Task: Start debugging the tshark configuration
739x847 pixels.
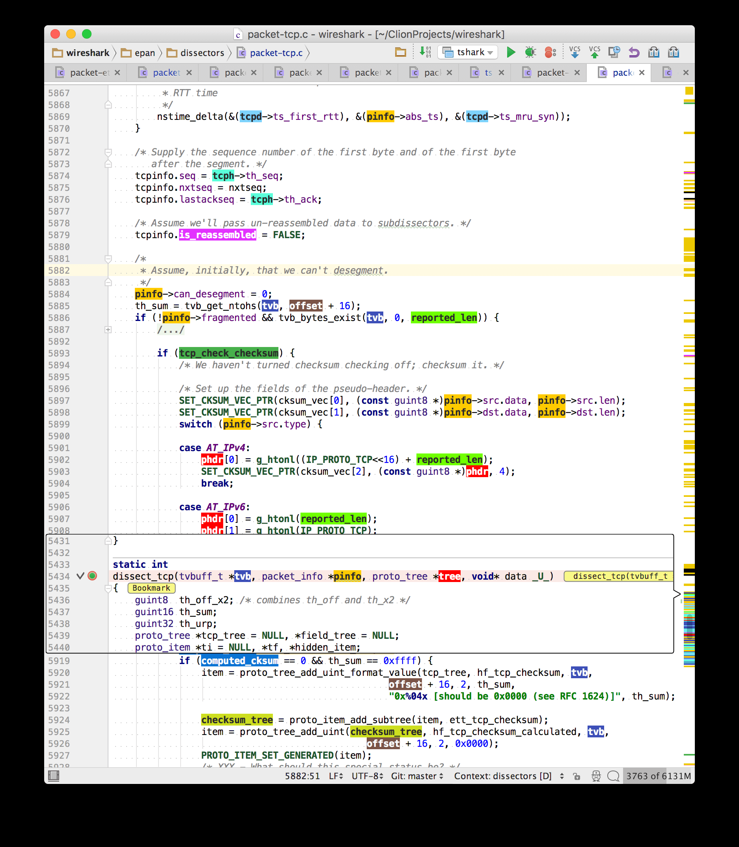Action: click(531, 52)
